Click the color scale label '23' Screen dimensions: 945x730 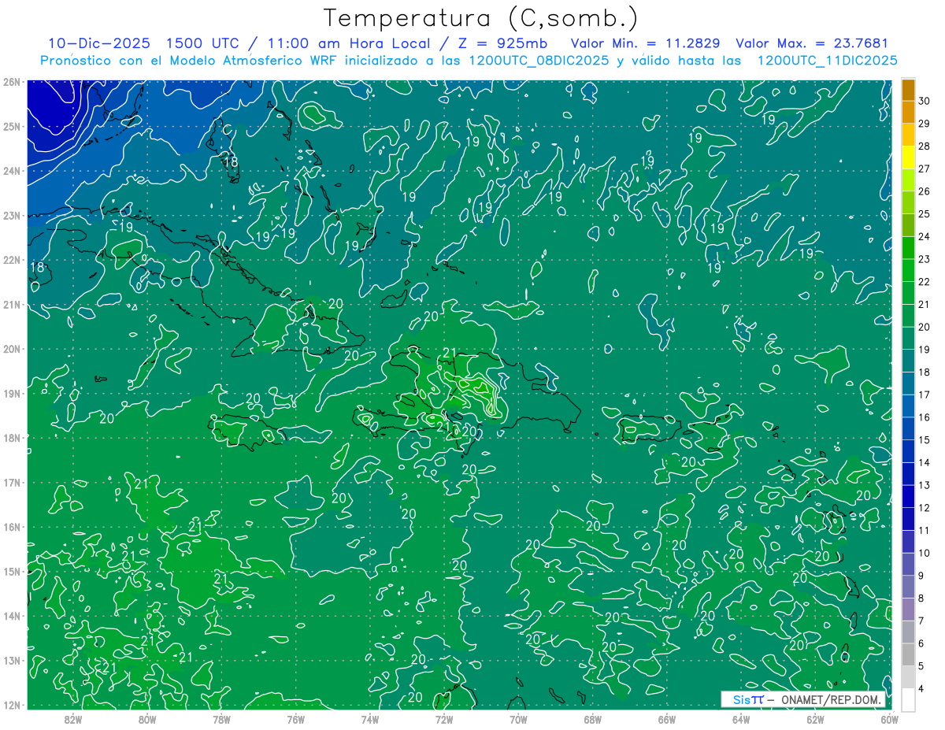924,259
